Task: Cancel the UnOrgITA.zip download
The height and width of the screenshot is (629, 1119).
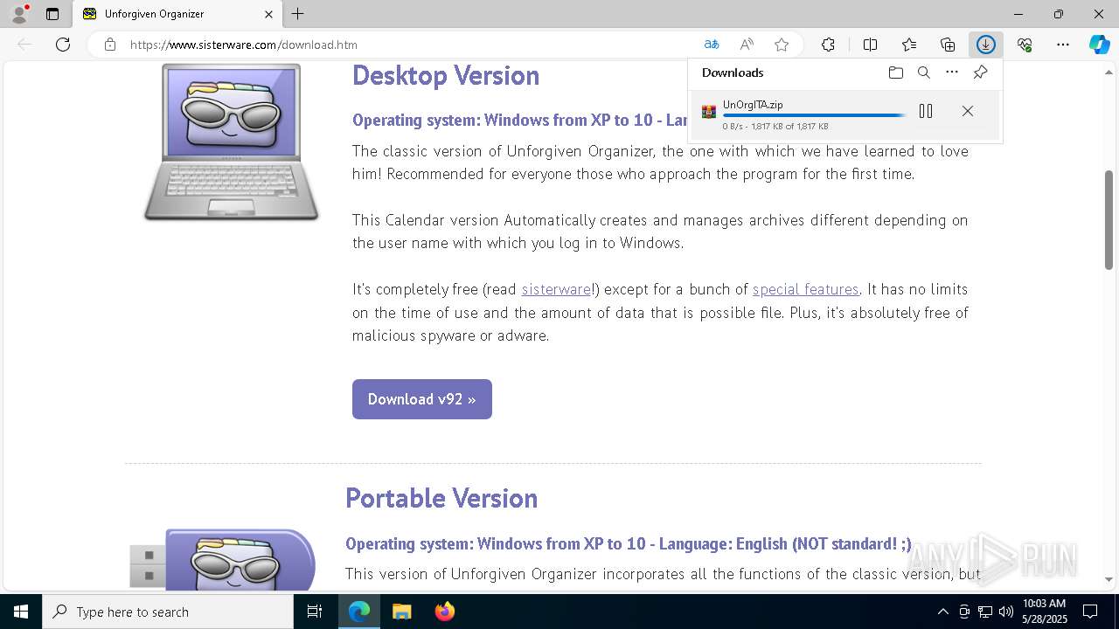Action: pyautogui.click(x=968, y=111)
